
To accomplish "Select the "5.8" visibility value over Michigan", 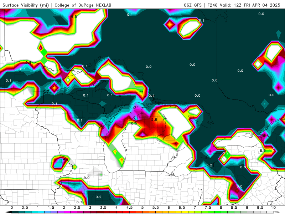I will (x=154, y=119).
